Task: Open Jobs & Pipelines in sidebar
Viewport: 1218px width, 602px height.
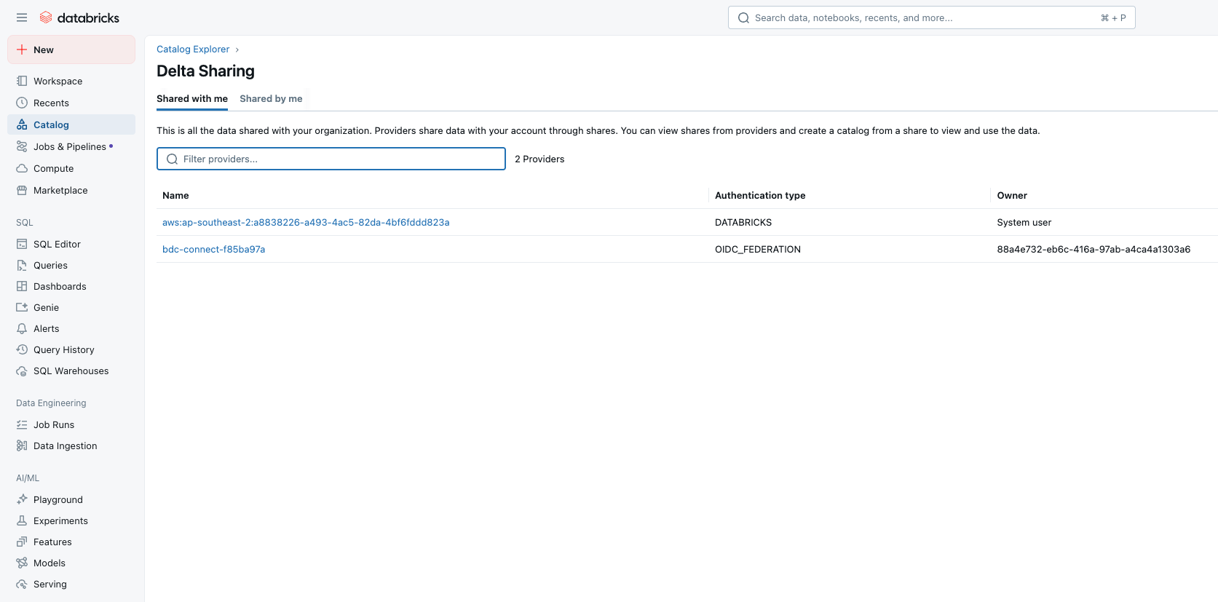Action: tap(70, 146)
